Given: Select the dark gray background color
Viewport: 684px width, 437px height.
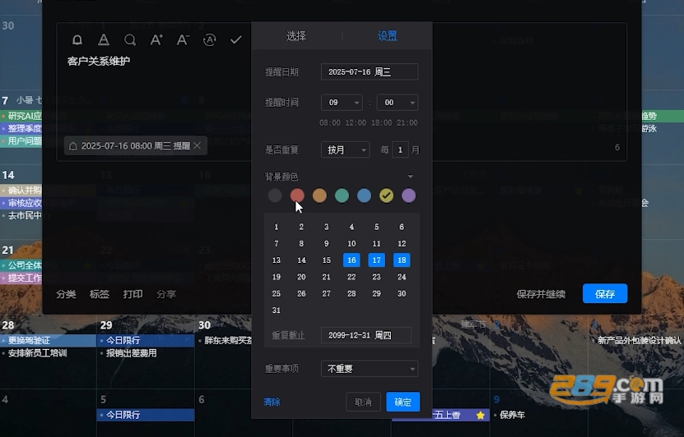Looking at the screenshot, I should point(275,195).
